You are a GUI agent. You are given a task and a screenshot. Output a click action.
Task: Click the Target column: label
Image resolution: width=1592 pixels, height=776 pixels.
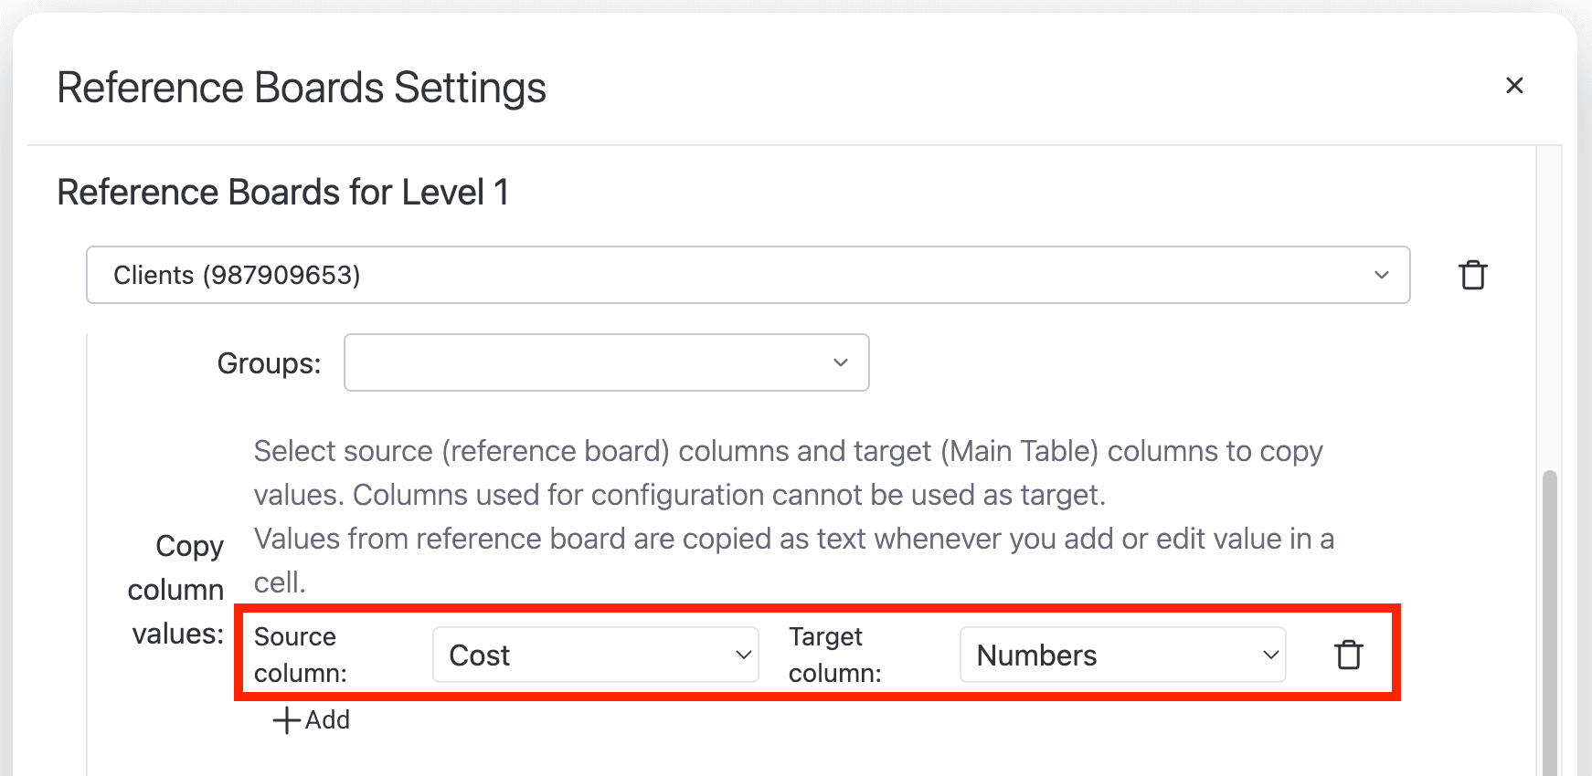click(x=835, y=655)
